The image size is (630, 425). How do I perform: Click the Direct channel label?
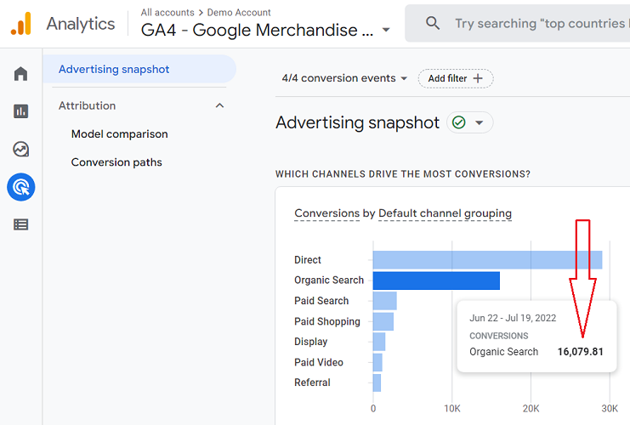pos(308,260)
